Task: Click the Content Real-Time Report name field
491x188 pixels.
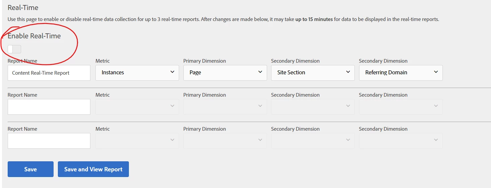Action: click(49, 73)
